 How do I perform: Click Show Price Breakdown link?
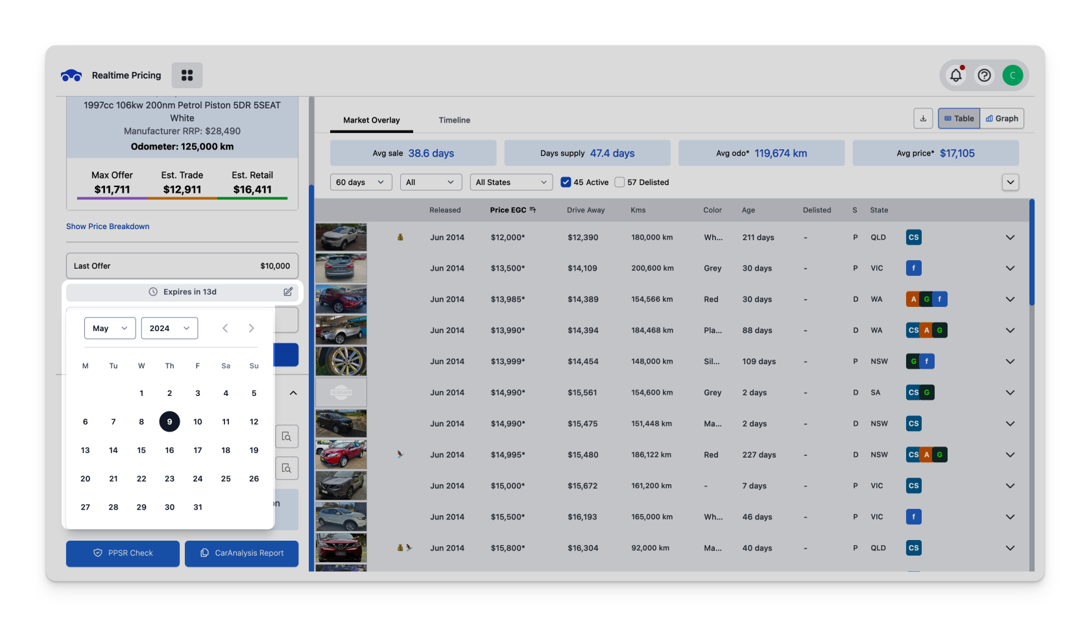pyautogui.click(x=108, y=227)
